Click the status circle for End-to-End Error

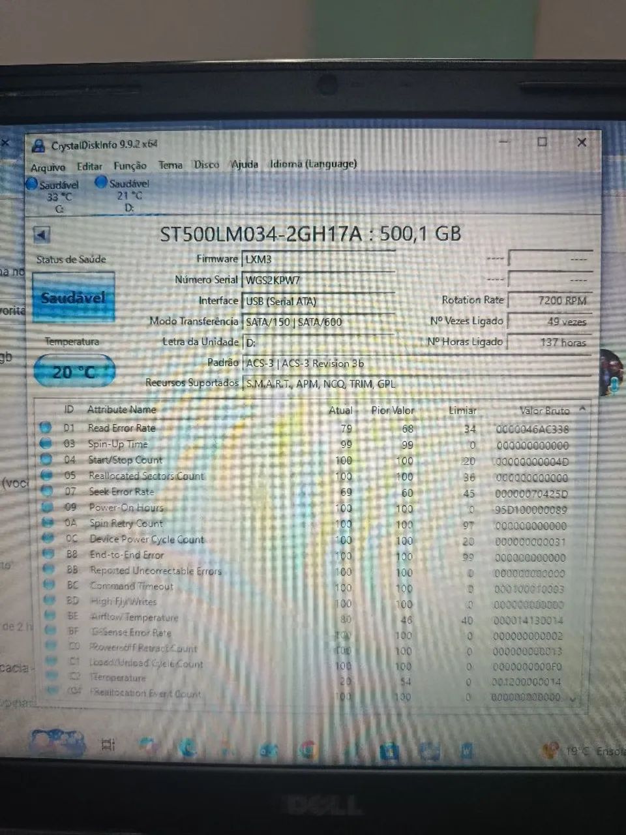coord(48,554)
